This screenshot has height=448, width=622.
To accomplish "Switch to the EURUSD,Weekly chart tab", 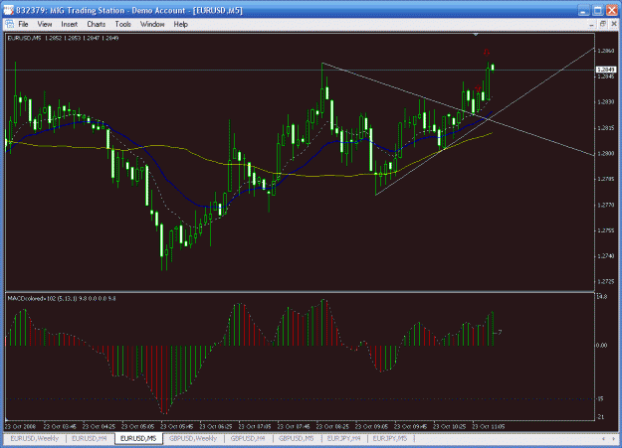I will click(35, 438).
